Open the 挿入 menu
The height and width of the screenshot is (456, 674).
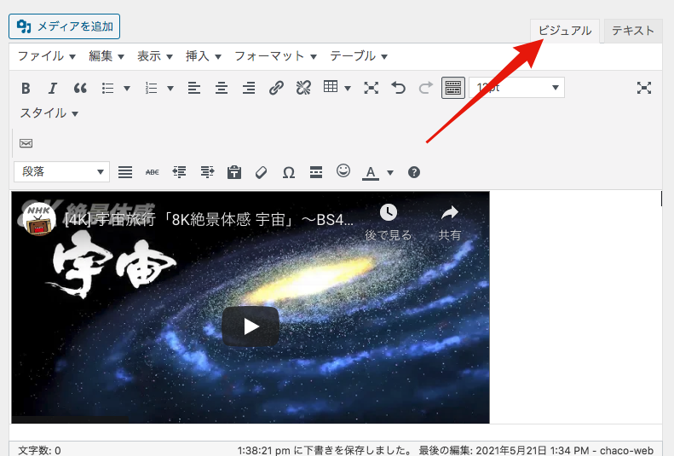[x=204, y=56]
